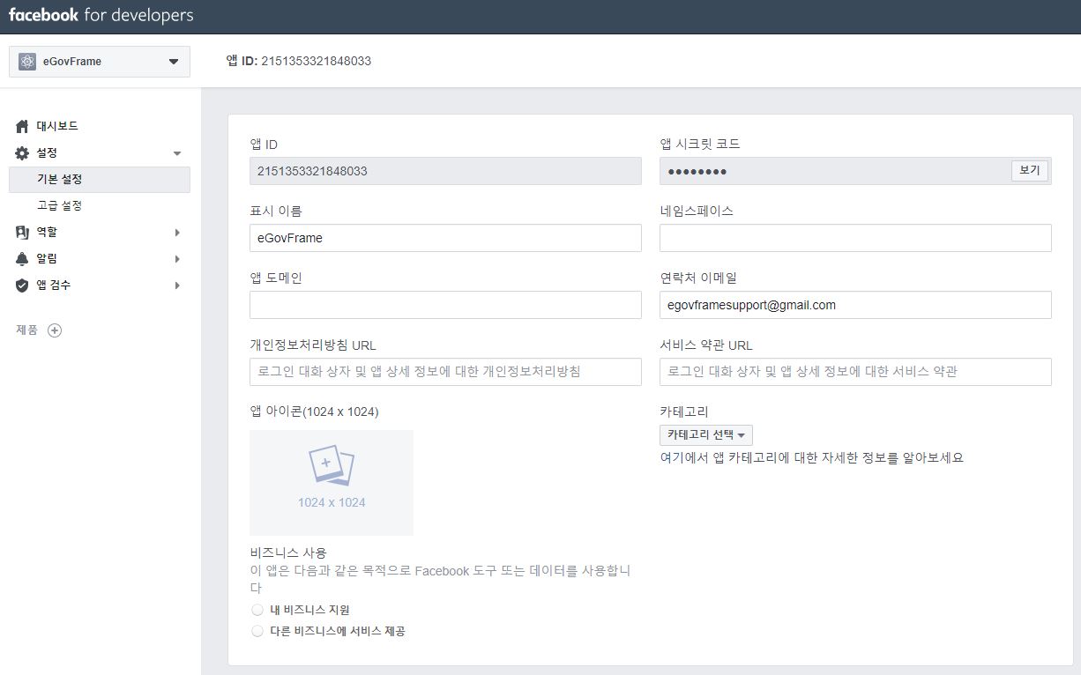
Task: Collapse the 설정 menu arrow
Action: pyautogui.click(x=177, y=153)
